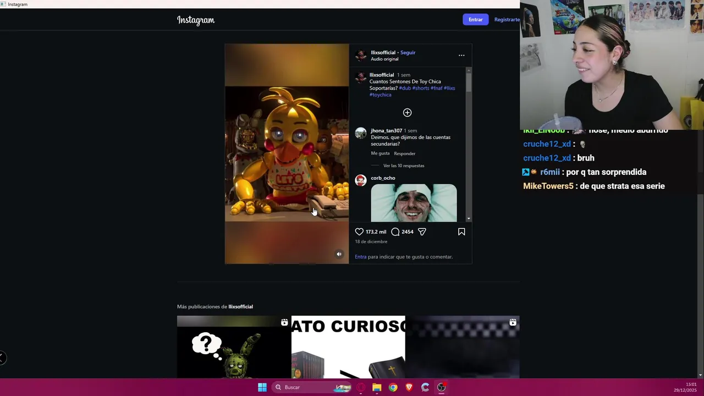Launch Opera GX from the taskbar
704x396 pixels.
361,387
